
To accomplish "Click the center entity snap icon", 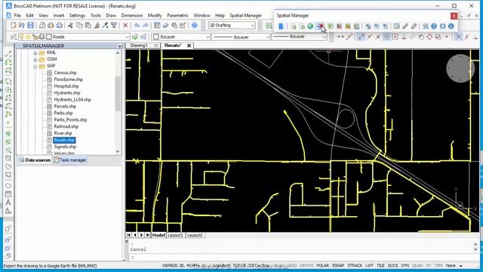I will (386, 37).
